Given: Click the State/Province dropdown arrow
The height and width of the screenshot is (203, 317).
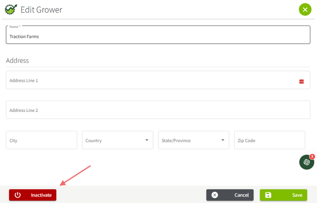Looking at the screenshot, I should click(223, 140).
